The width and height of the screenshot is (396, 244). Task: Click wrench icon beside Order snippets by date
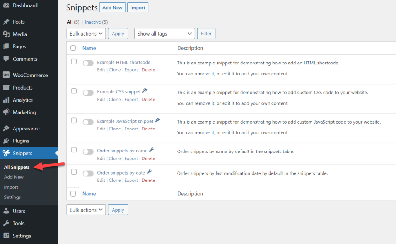click(149, 172)
